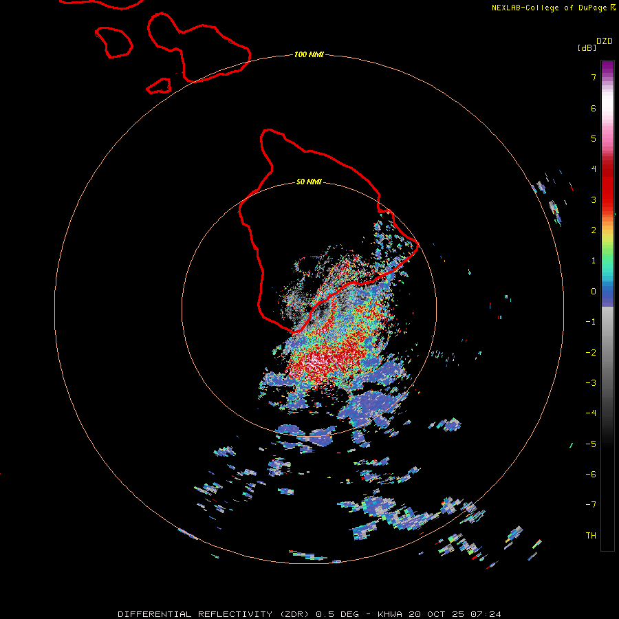Click the 100 NMI range ring label
The height and width of the screenshot is (619, 619).
pos(309,54)
